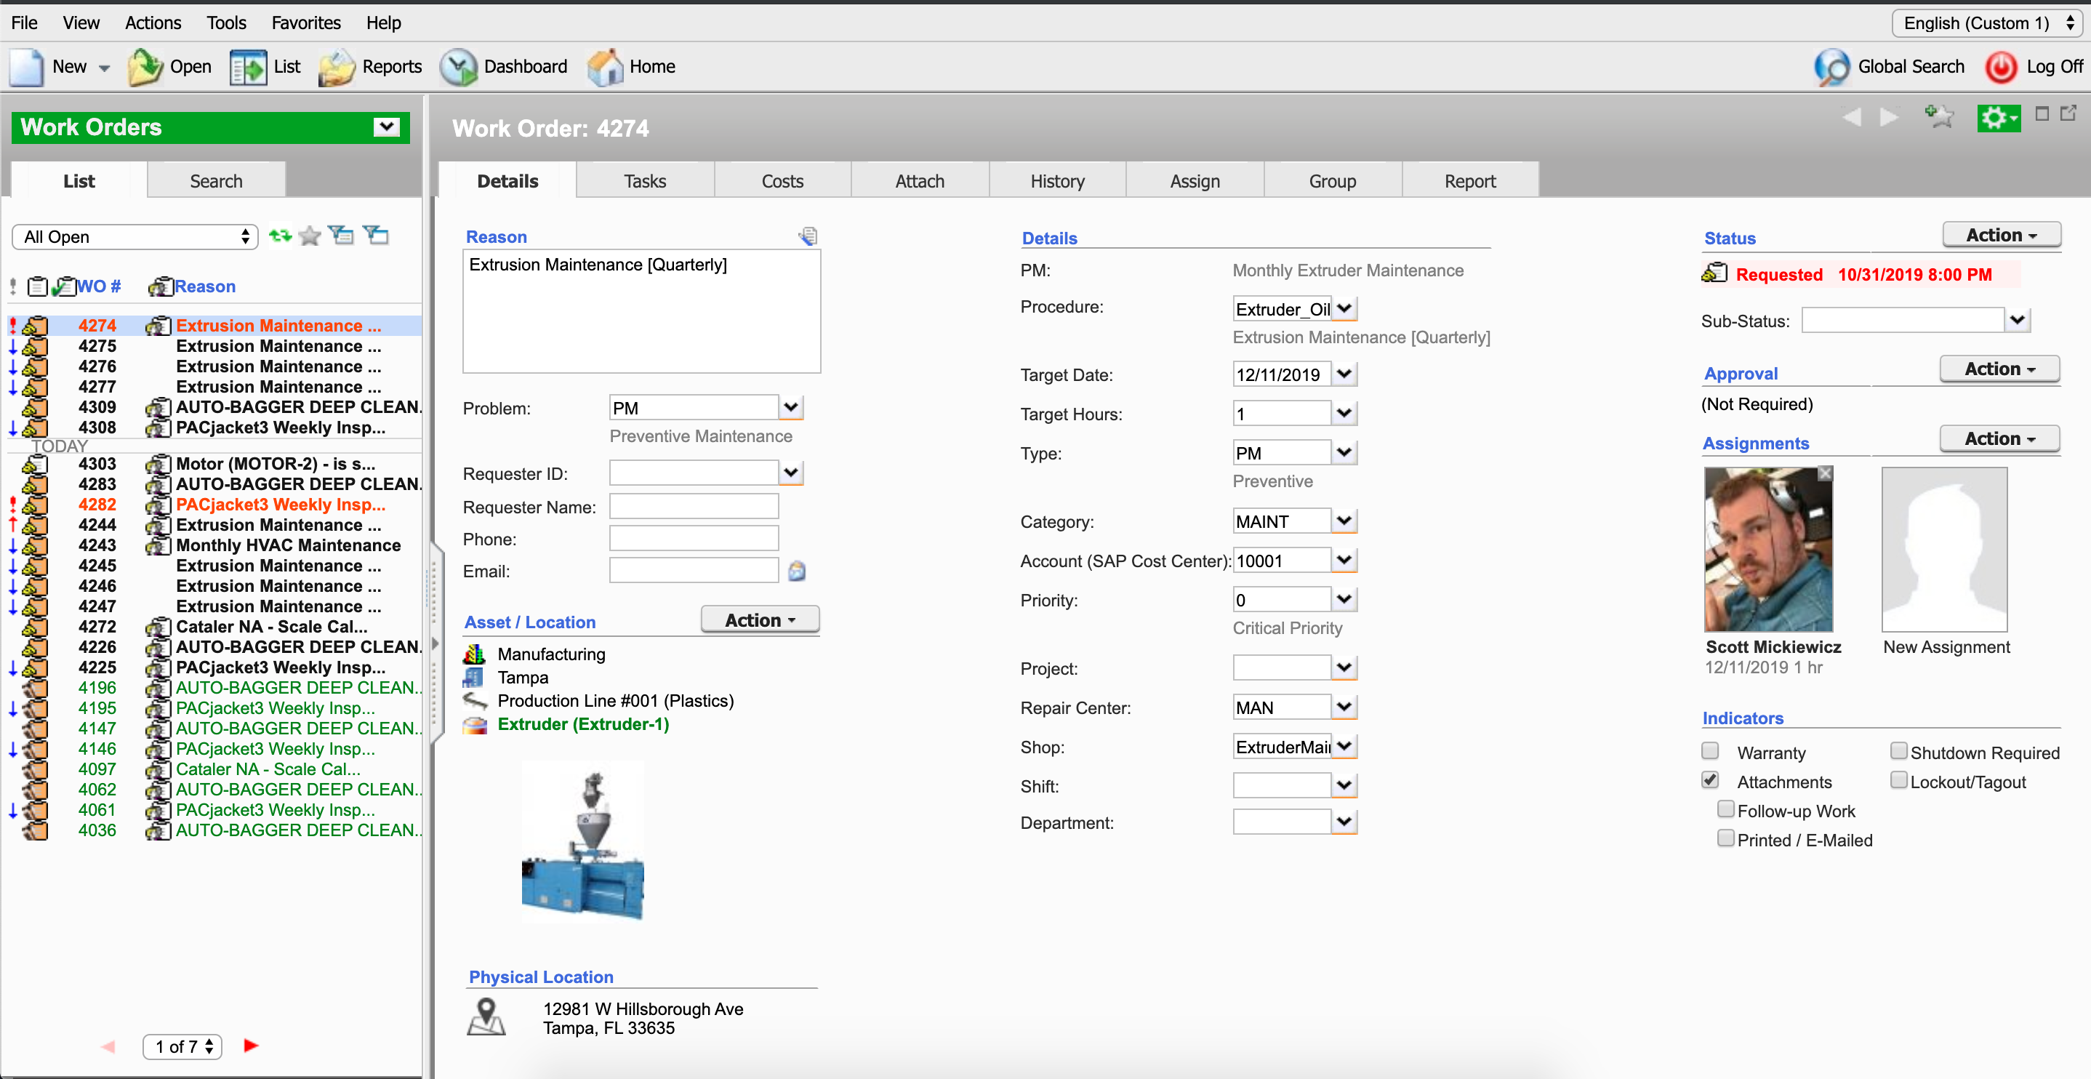
Task: Expand the Procedure dropdown arrow
Action: [1344, 308]
